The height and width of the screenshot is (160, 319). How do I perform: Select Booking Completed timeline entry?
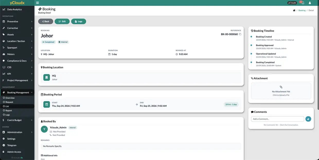pyautogui.click(x=269, y=64)
